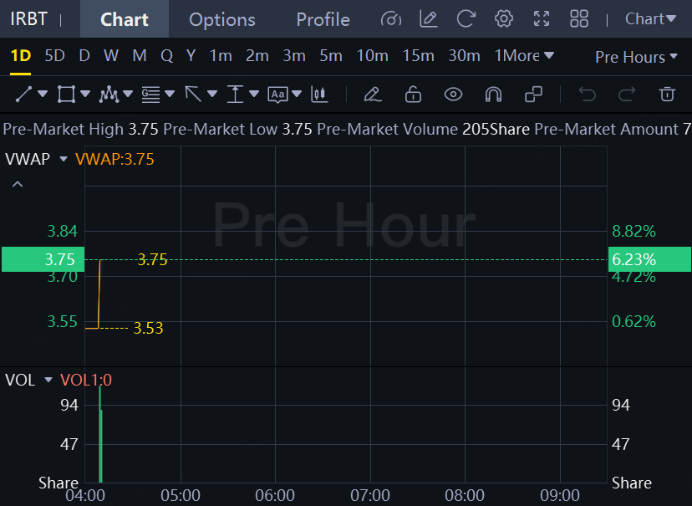Open the Pre Hours session dropdown

coord(636,57)
